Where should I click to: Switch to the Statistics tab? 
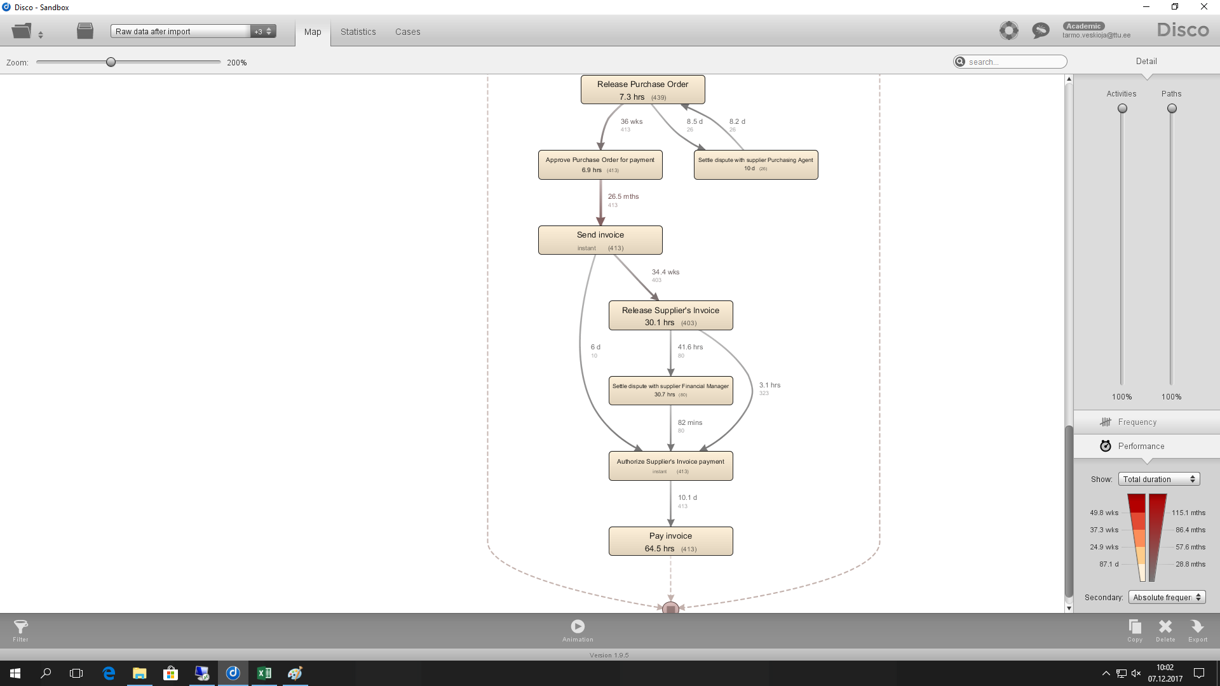358,32
